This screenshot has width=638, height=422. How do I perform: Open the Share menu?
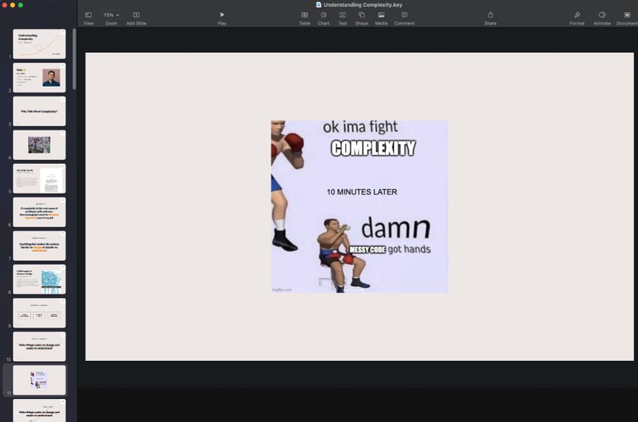point(490,18)
